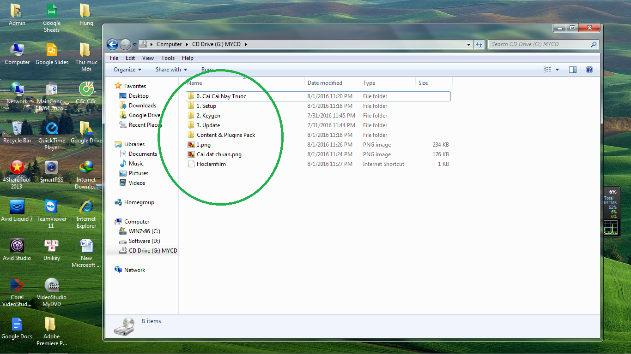
Task: Expand the address bar history dropdown
Action: [469, 45]
